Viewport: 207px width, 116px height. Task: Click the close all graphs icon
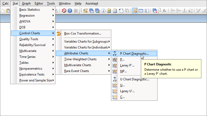pyautogui.click(x=155, y=11)
